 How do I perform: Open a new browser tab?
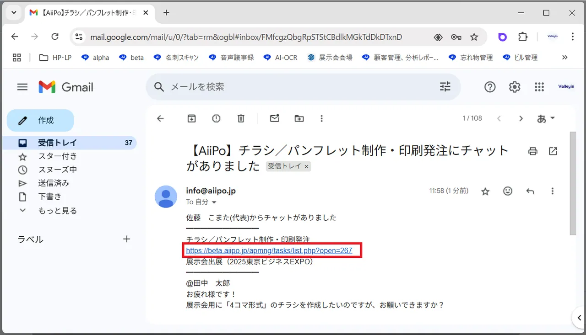point(166,13)
